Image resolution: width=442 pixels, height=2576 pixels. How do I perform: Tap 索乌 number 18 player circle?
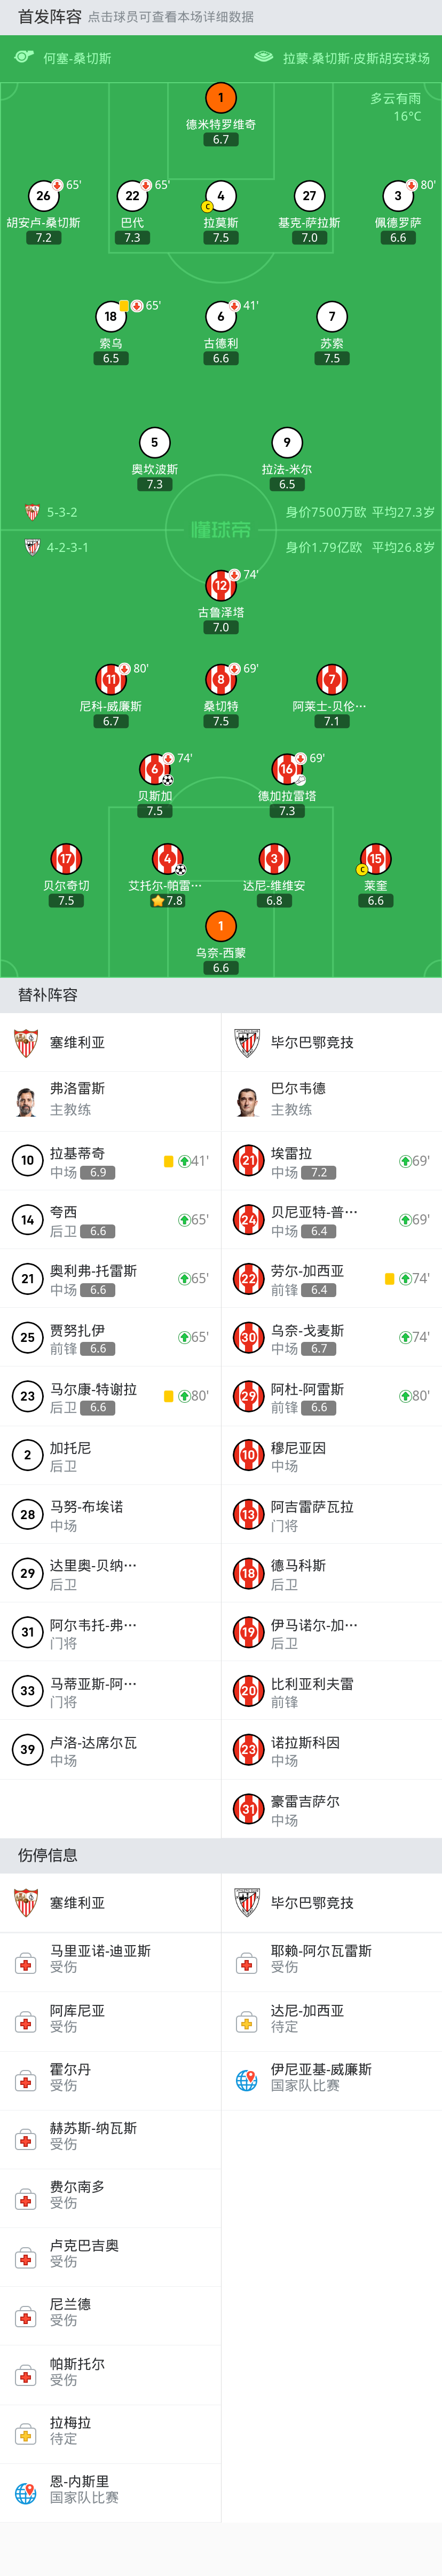111,317
